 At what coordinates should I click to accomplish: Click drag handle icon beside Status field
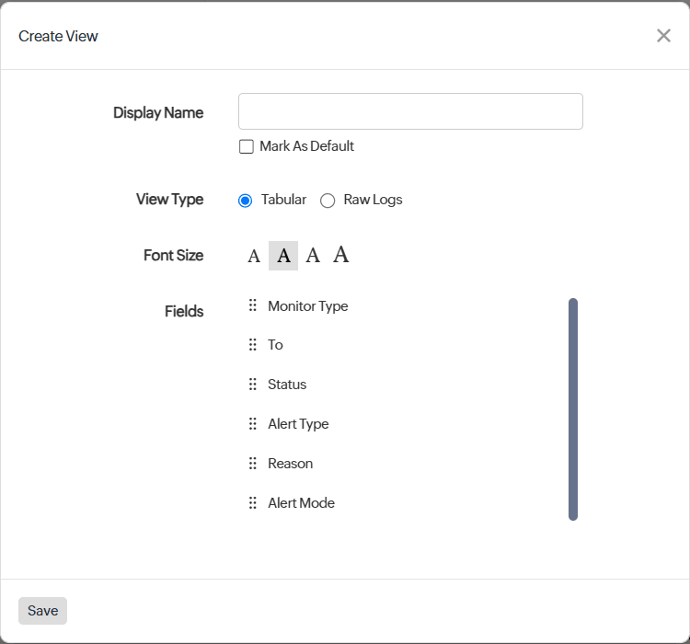click(253, 385)
